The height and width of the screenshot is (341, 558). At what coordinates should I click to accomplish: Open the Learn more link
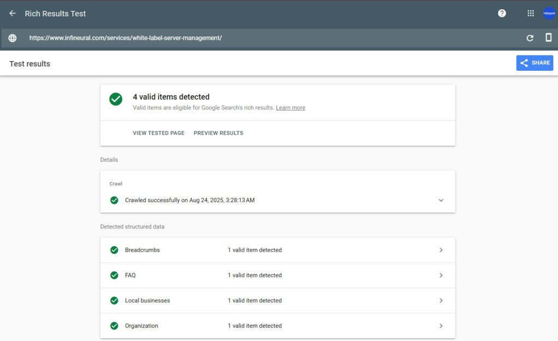click(x=290, y=107)
